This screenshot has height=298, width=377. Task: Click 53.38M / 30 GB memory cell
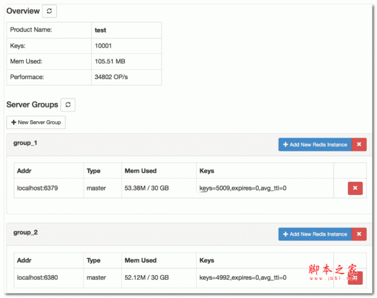coord(159,188)
